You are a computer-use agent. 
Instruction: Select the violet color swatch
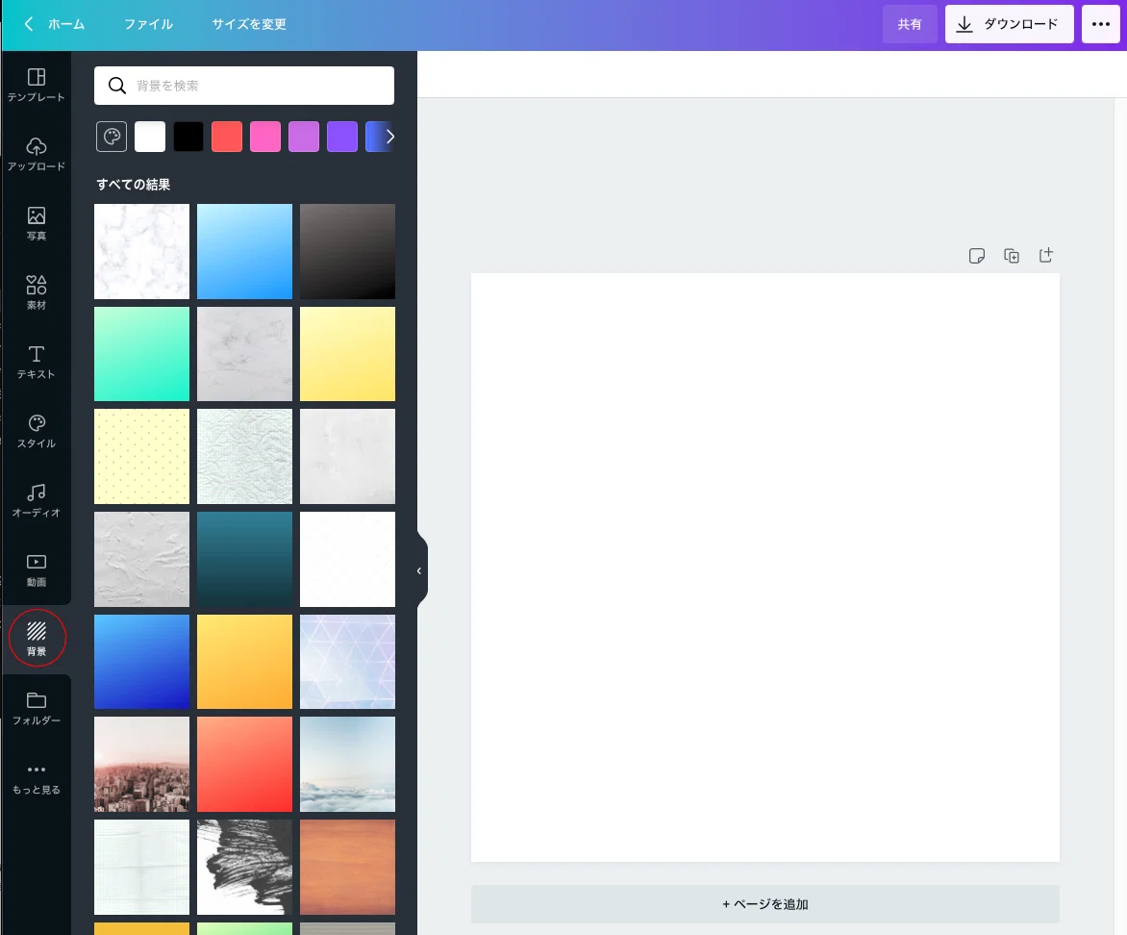(x=342, y=137)
